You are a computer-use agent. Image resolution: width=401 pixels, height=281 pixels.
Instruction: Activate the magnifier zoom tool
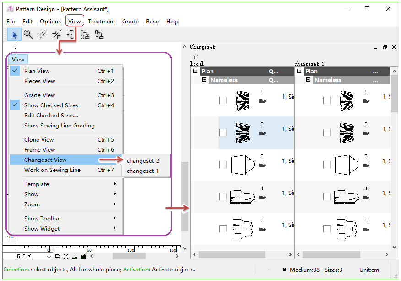click(28, 34)
